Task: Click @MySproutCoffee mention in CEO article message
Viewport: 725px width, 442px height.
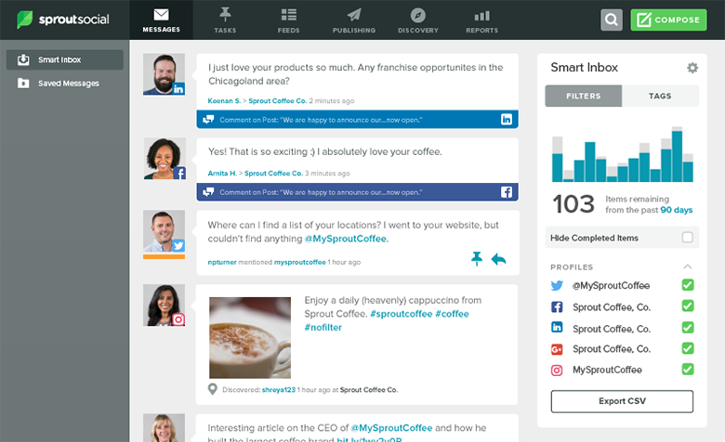Action: pyautogui.click(x=391, y=428)
